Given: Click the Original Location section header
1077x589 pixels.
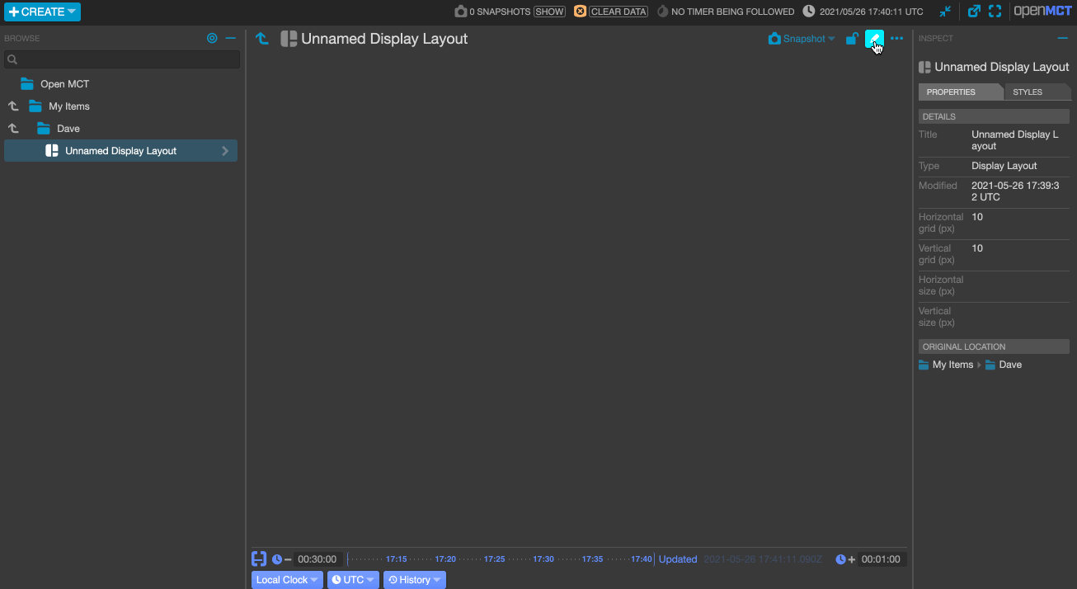Looking at the screenshot, I should (994, 346).
